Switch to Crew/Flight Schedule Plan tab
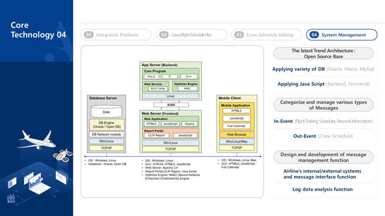 point(191,35)
